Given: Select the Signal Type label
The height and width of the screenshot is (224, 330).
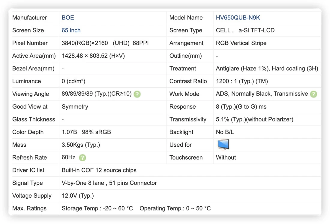Looking at the screenshot, I should coord(28,183).
